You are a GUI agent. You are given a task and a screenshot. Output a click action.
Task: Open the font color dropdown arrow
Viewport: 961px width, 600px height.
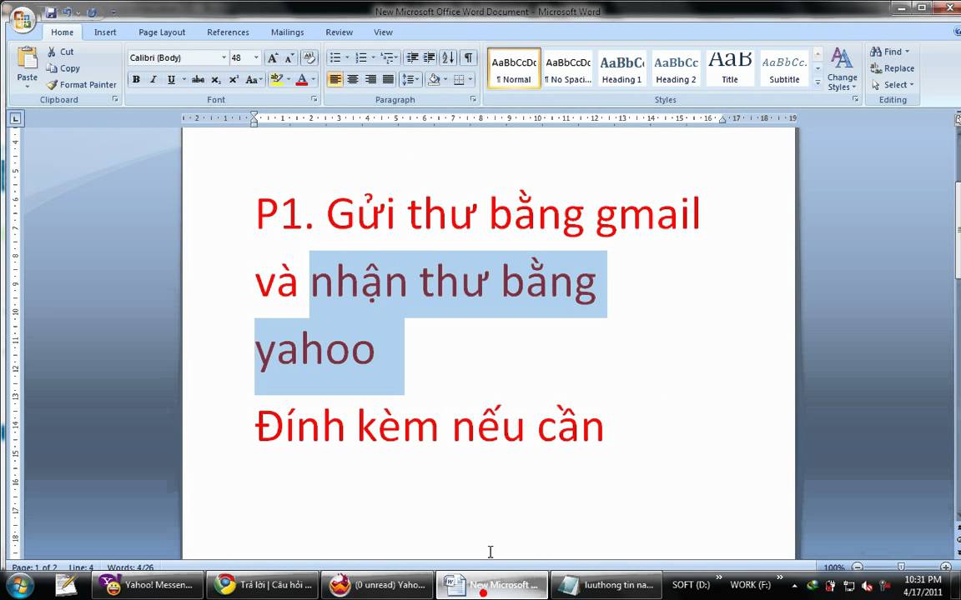[313, 80]
